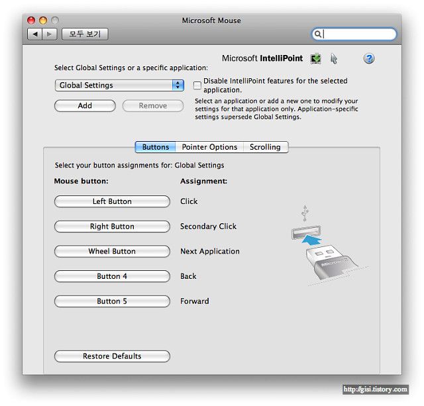The image size is (424, 406).
Task: Click the magnifying glass in the search field
Action: point(317,34)
